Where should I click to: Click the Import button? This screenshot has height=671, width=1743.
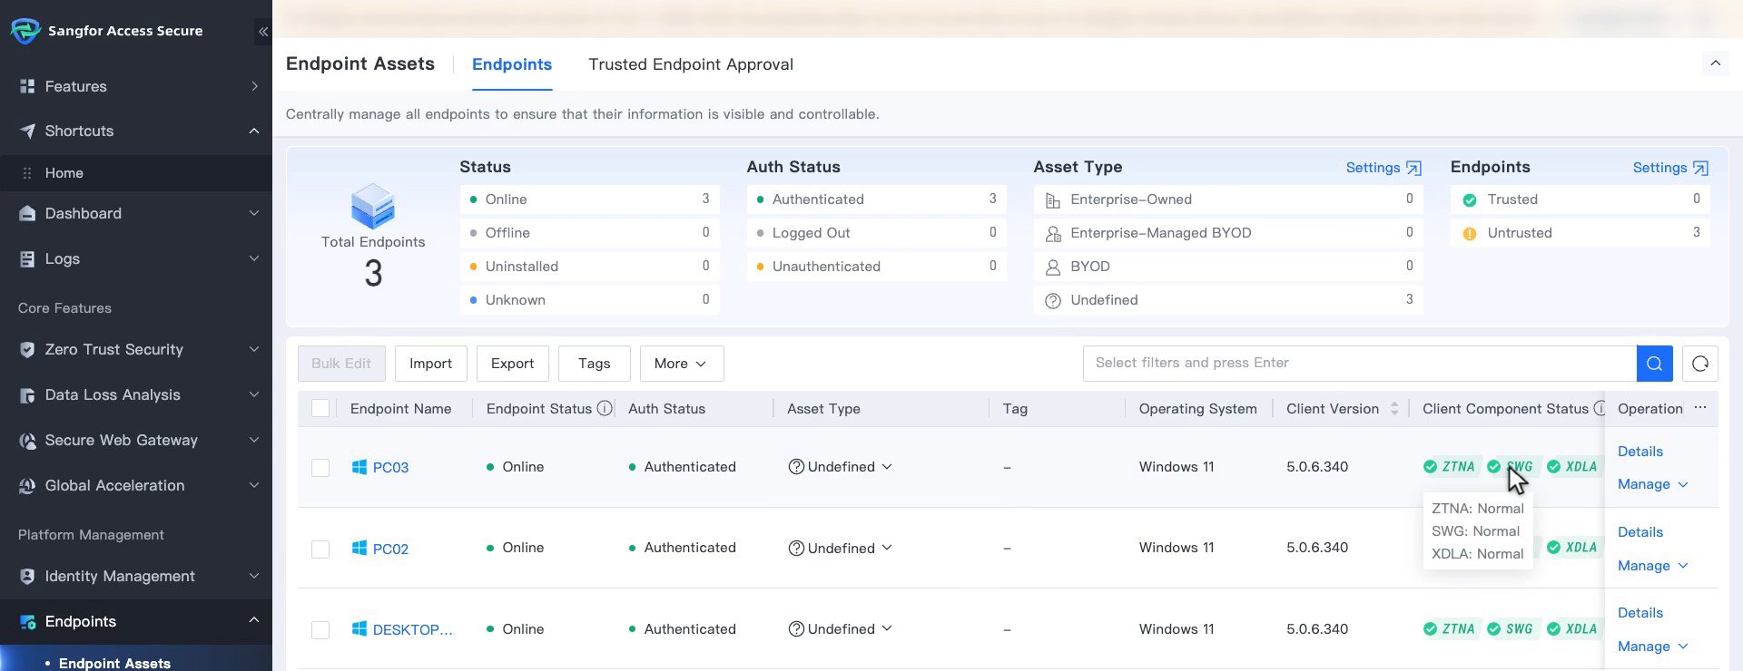(431, 364)
